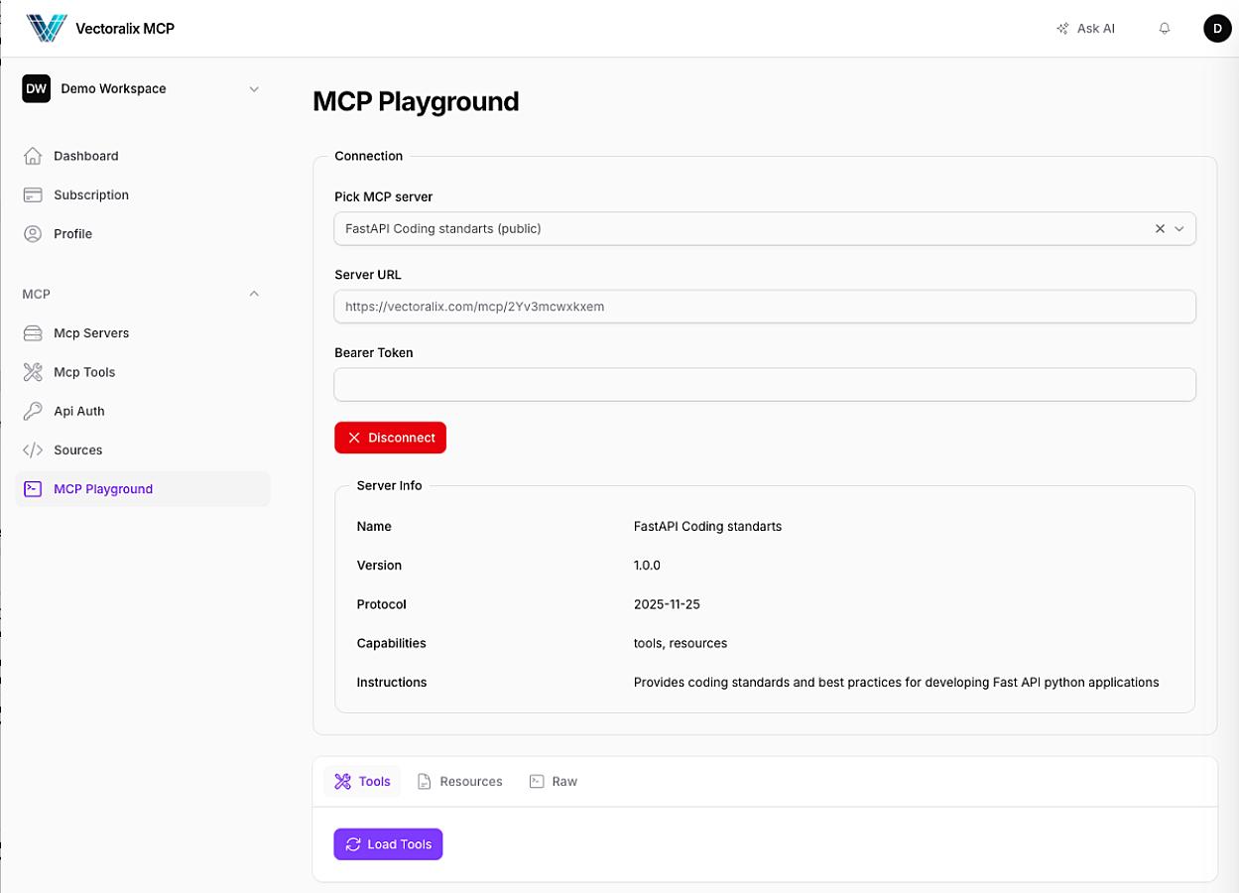Click the Ask AI button
Image resolution: width=1239 pixels, height=893 pixels.
(1086, 29)
